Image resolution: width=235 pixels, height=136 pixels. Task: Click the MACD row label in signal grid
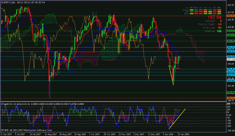pos(186,10)
